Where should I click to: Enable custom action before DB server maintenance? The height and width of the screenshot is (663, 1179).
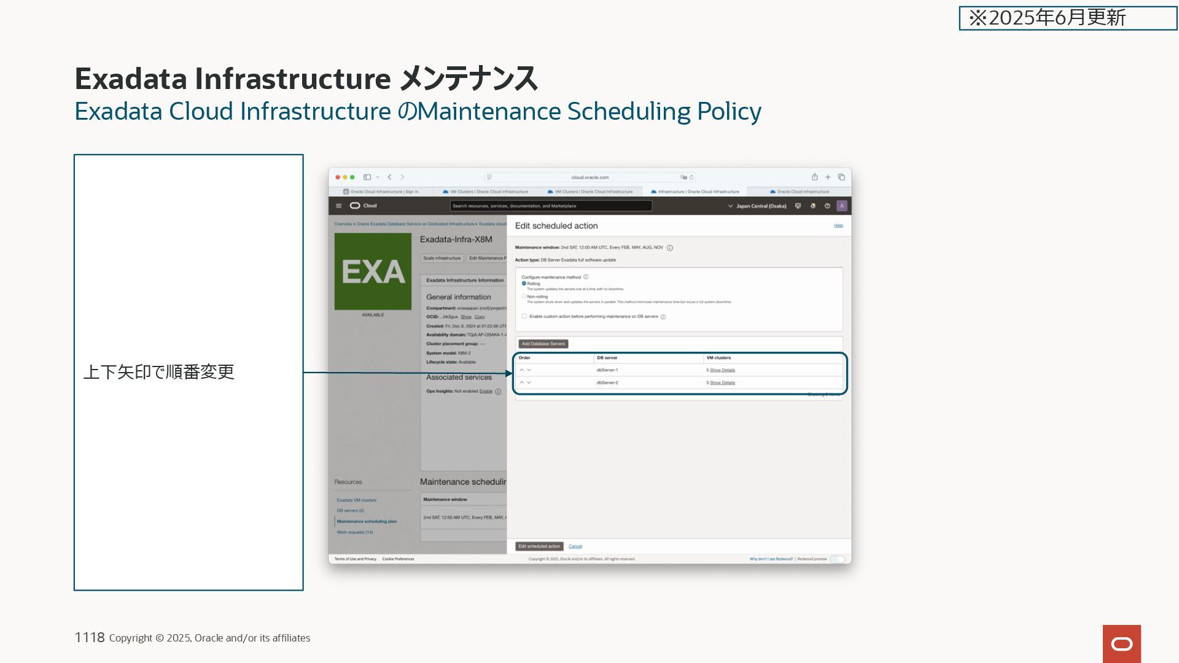pyautogui.click(x=524, y=316)
